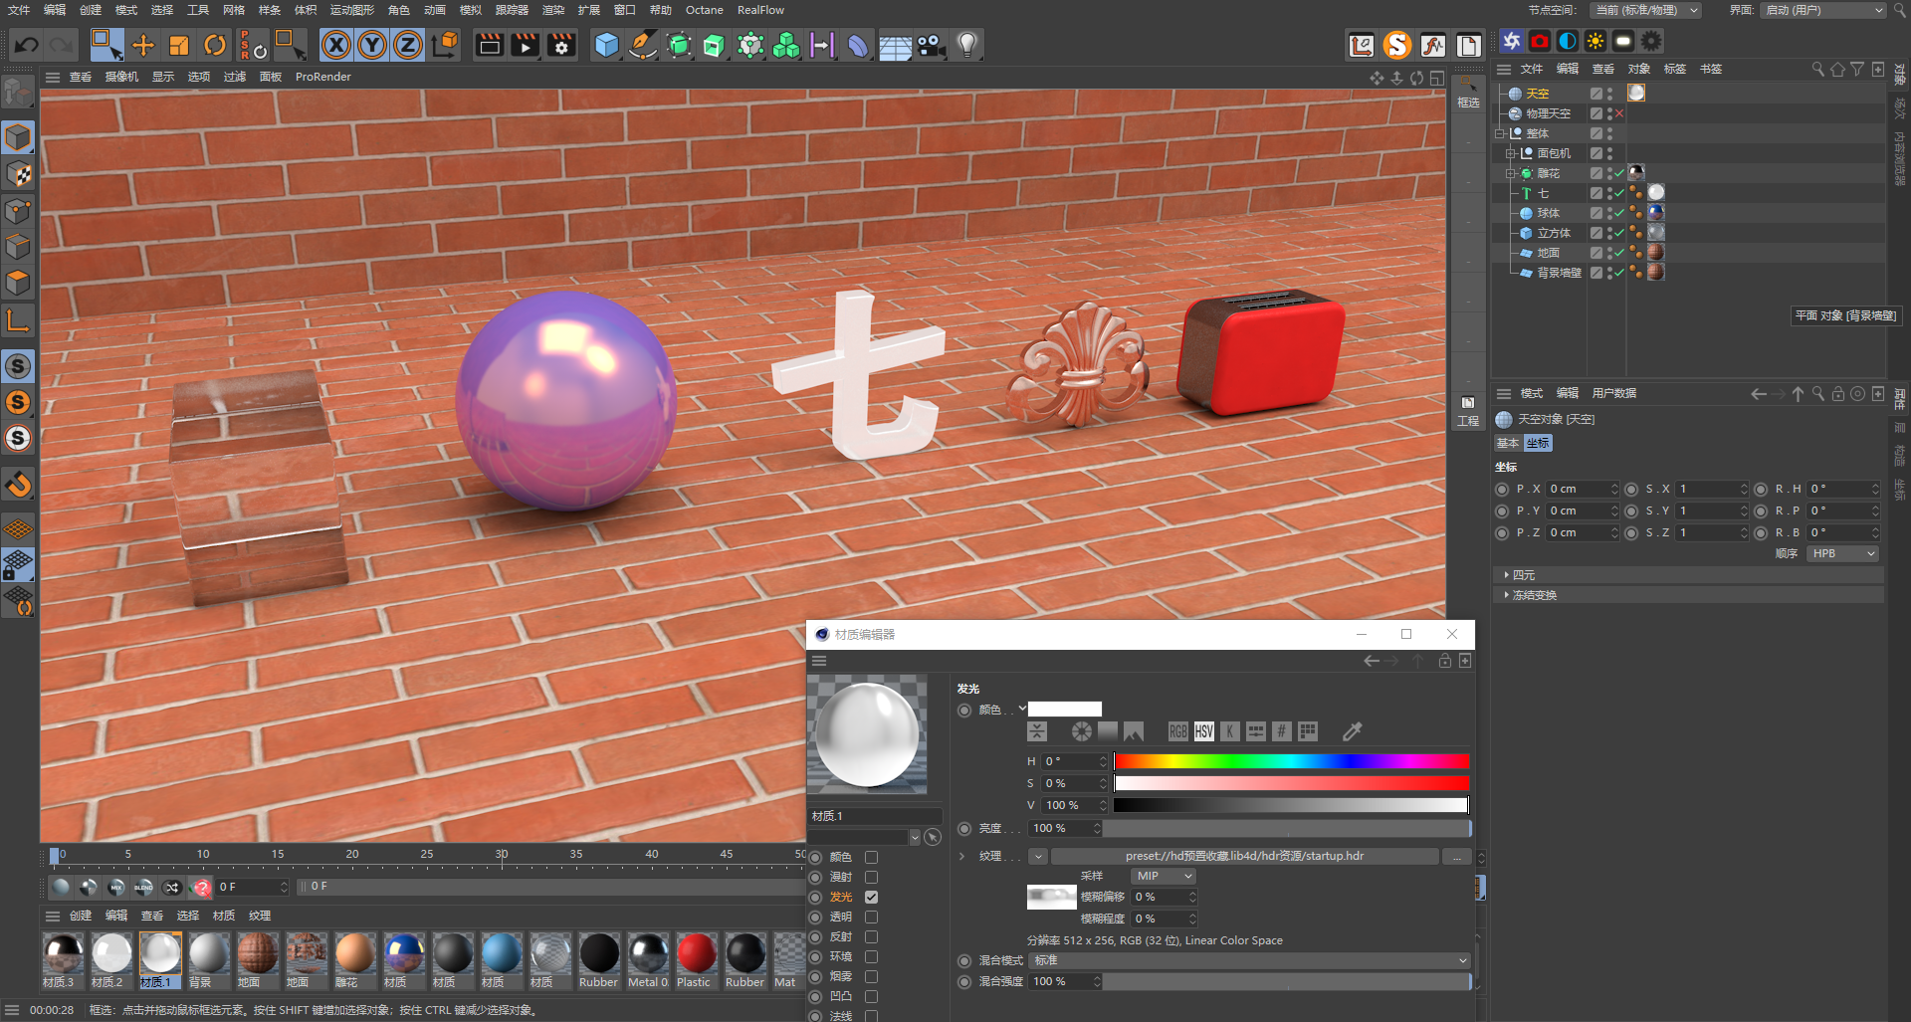Switch to the 坐标 attribute tab

(1538, 443)
